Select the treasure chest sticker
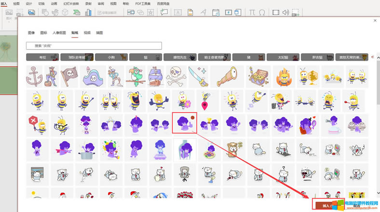Screen dimensions: 380x212 (258, 76)
